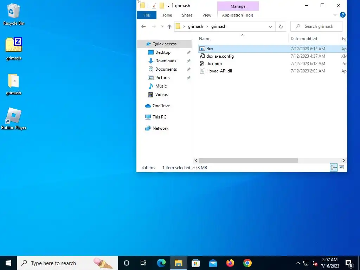Select the Roblox Player desktop shortcut
This screenshot has height=270, width=360.
[14, 119]
